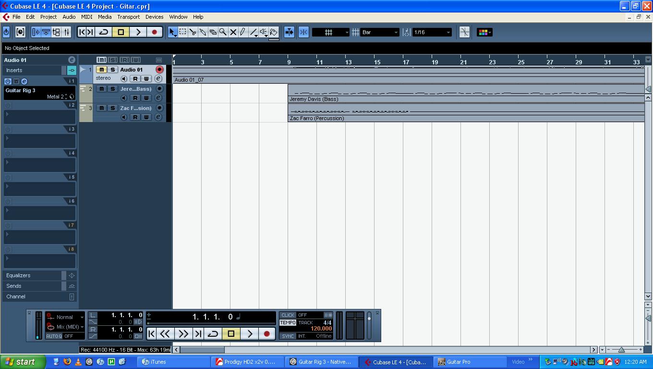Viewport: 653px width, 369px height.
Task: Switch to iTunes in the taskbar
Action: click(174, 362)
